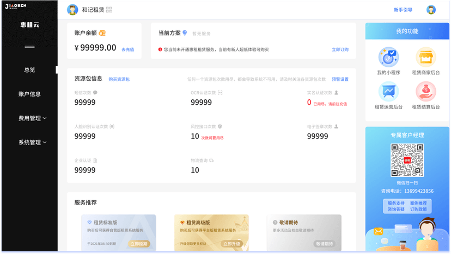Open the 预警设置 link
The width and height of the screenshot is (451, 254).
point(340,79)
